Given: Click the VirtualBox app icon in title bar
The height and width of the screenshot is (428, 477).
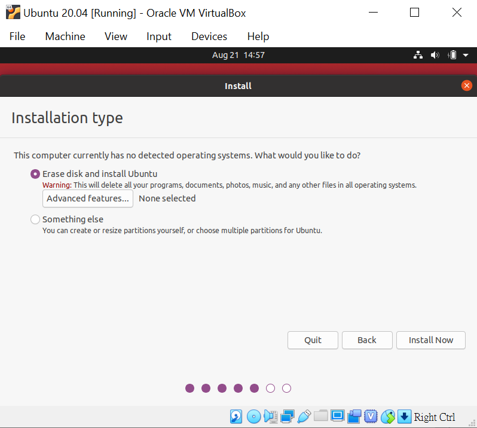Looking at the screenshot, I should tap(13, 13).
